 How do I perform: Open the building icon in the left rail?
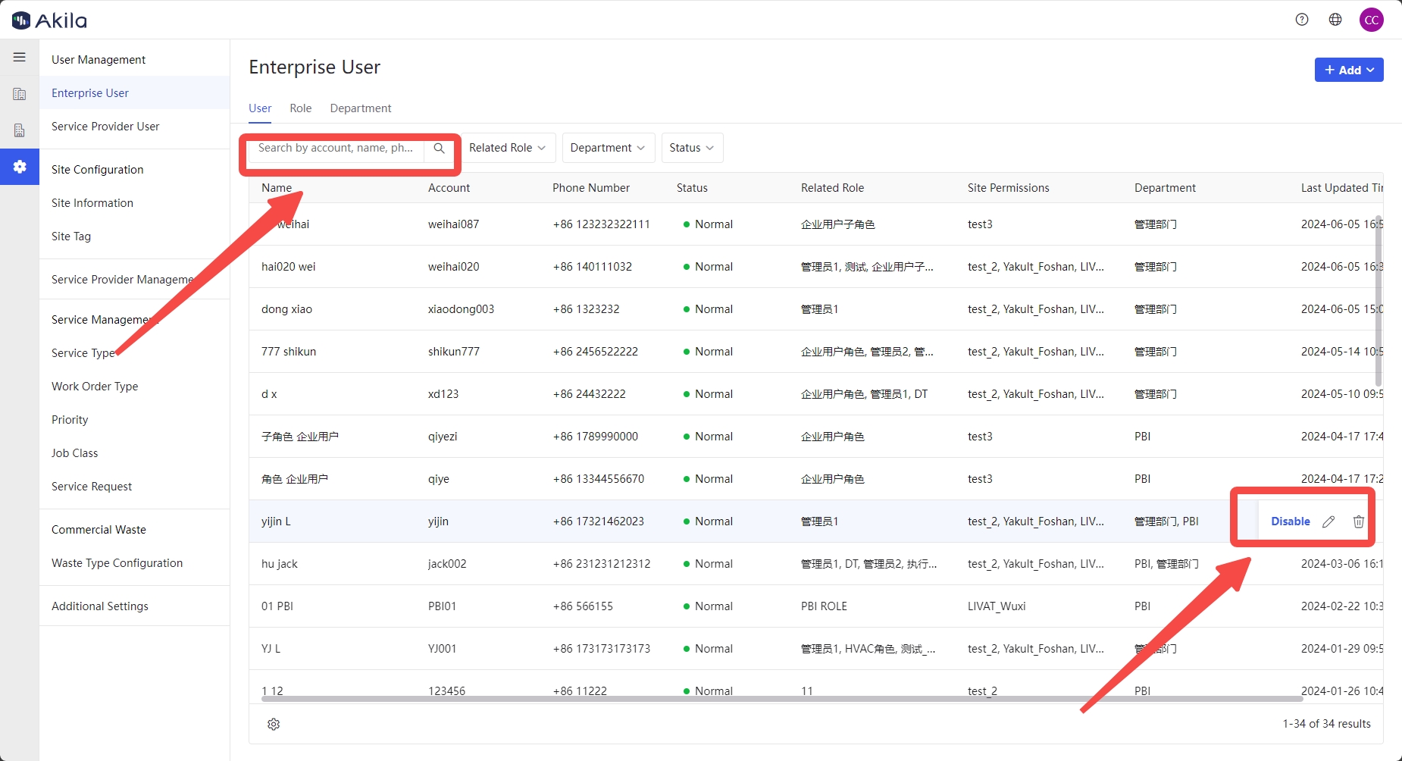click(20, 94)
